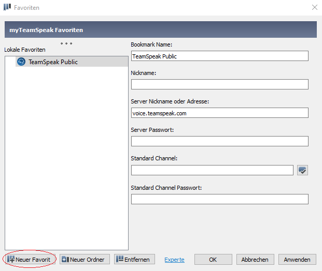Click the Server Nickname oder Adresse label

170,101
